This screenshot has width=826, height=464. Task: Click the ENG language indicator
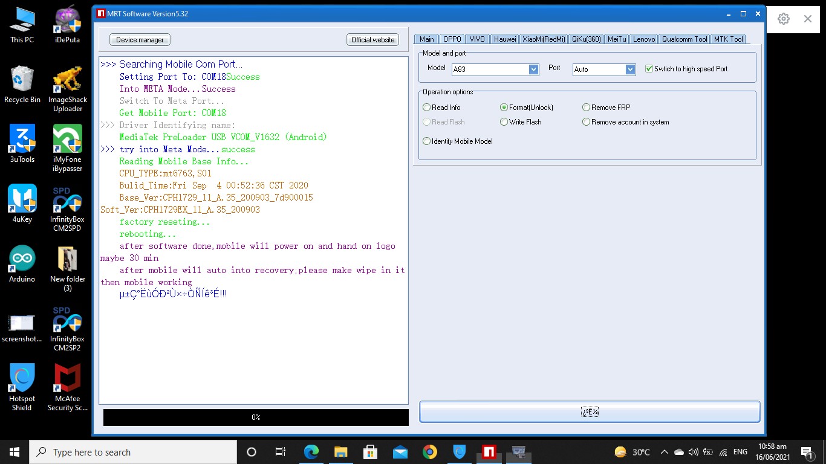(740, 452)
